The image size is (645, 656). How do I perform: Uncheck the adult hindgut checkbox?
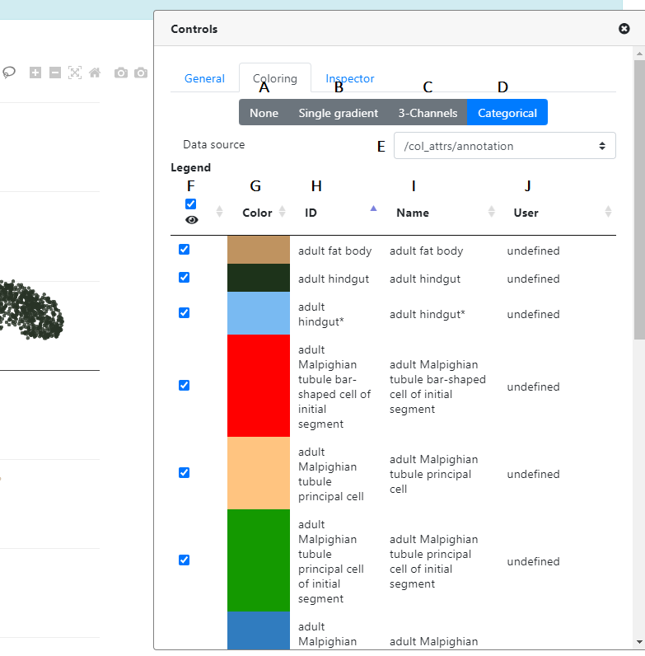click(184, 278)
